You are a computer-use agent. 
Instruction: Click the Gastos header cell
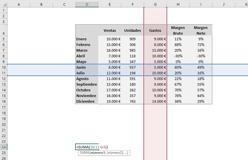155,30
